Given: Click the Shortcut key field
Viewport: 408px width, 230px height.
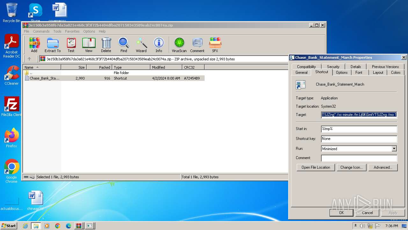Looking at the screenshot, I should [x=359, y=139].
